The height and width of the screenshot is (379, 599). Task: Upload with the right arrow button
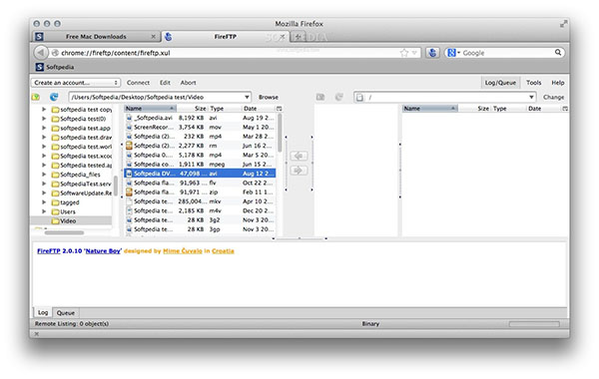click(299, 170)
